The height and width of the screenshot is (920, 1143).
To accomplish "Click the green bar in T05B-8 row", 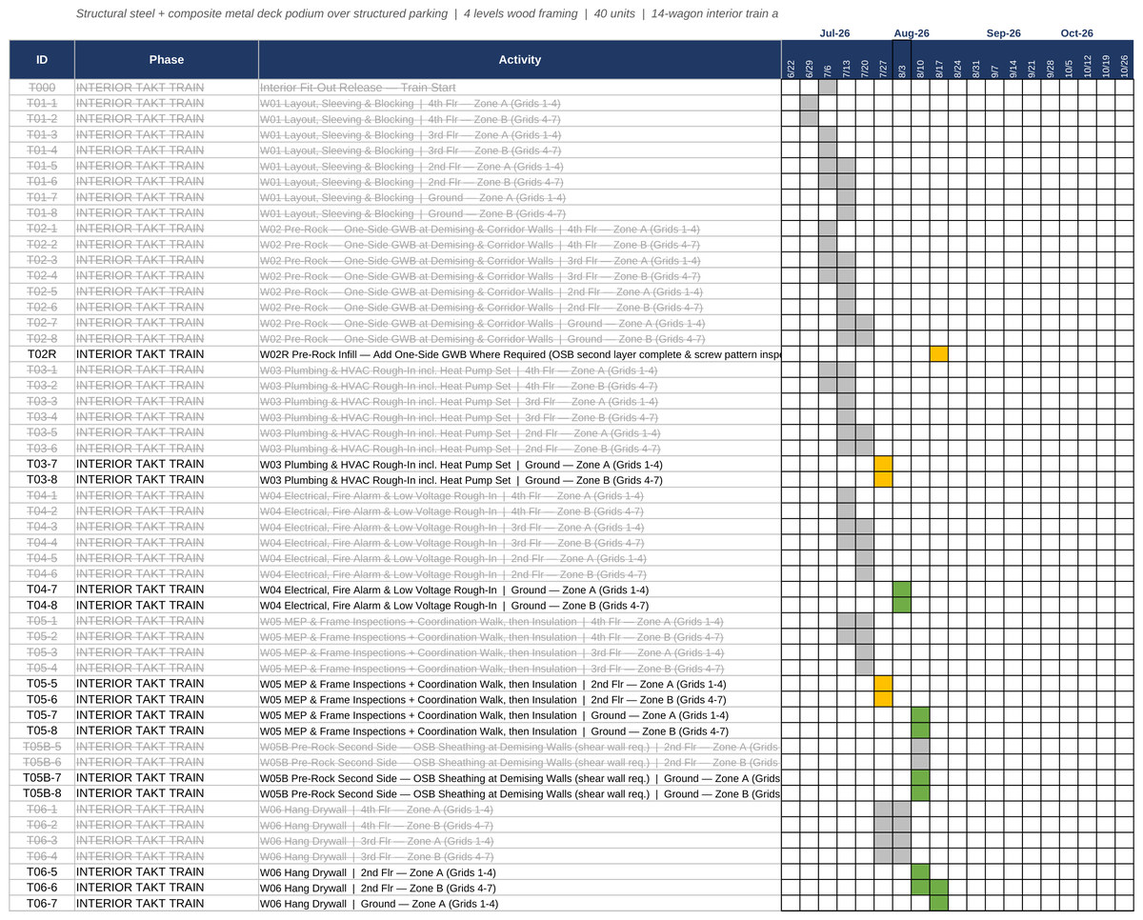I will pyautogui.click(x=920, y=793).
